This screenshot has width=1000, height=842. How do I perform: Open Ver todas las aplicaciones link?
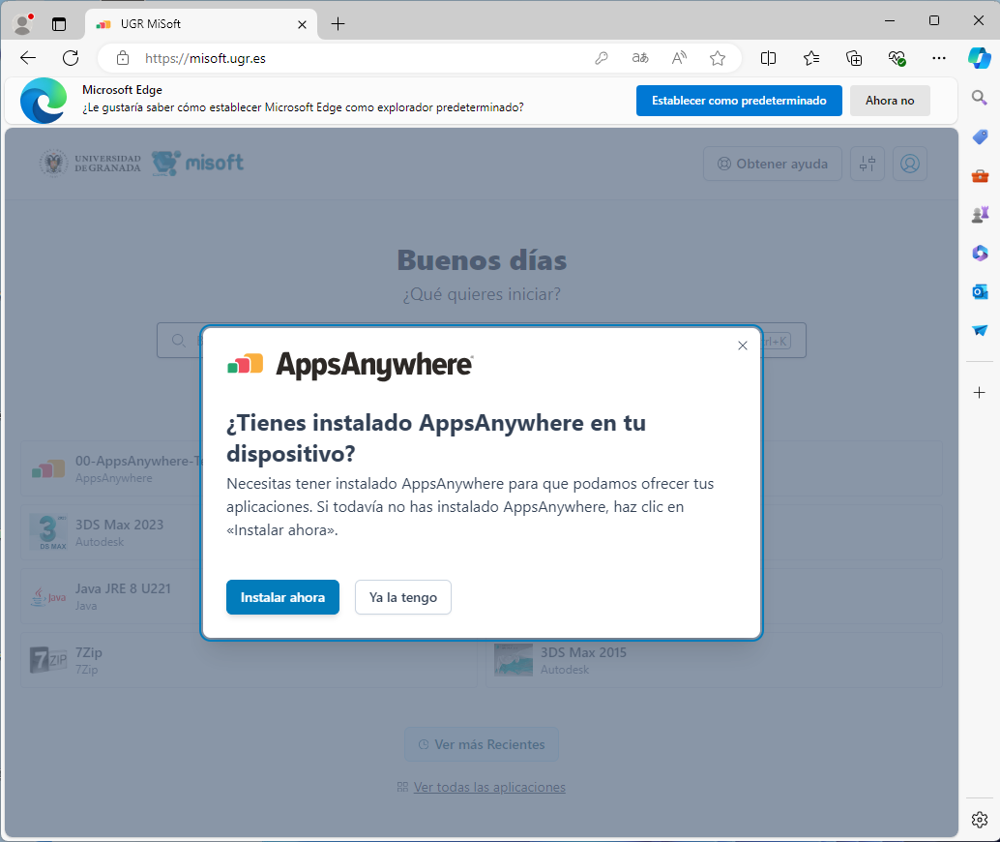pos(489,787)
